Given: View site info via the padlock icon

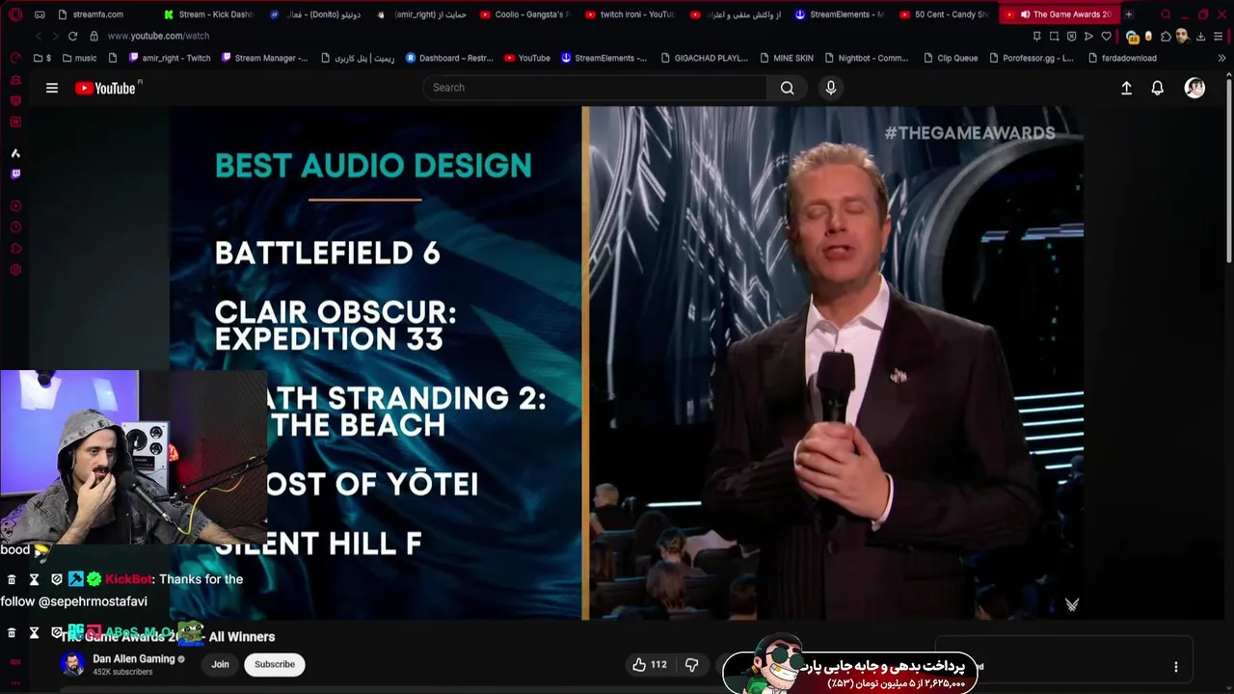Looking at the screenshot, I should click(x=94, y=36).
